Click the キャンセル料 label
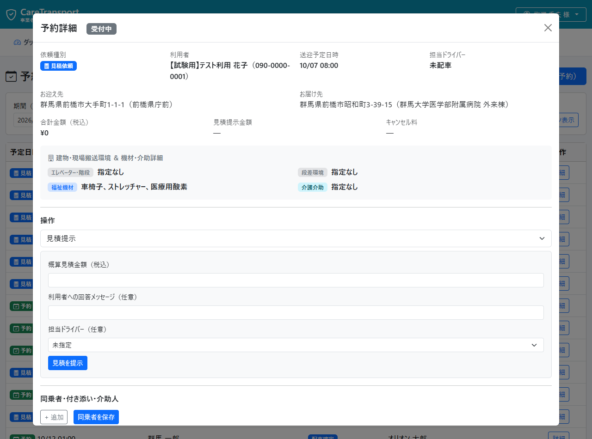The image size is (592, 439). [402, 122]
